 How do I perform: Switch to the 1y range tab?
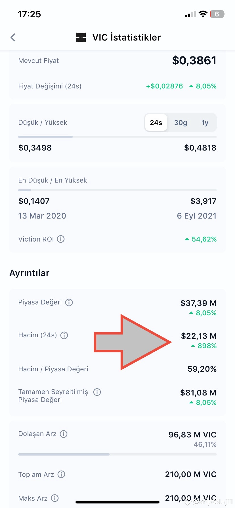205,122
